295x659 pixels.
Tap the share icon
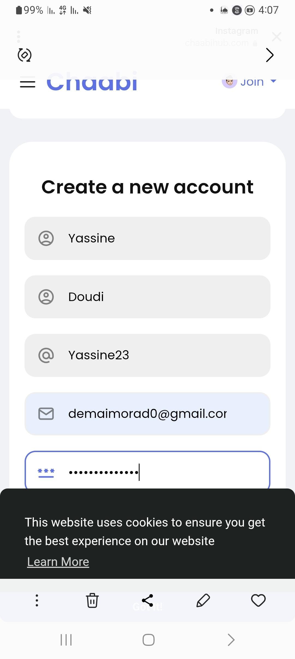147,600
